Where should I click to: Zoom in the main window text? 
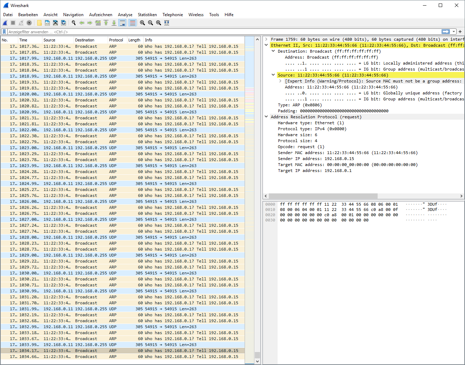pyautogui.click(x=142, y=23)
